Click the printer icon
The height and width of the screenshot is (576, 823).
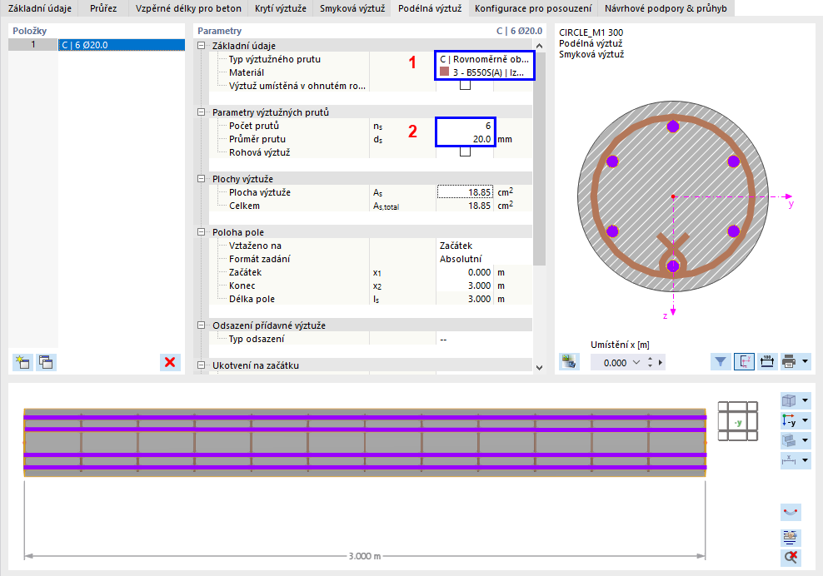(x=788, y=361)
